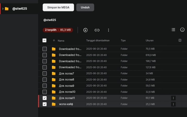Open the info panel icon
This screenshot has height=117, width=187.
[182, 30]
